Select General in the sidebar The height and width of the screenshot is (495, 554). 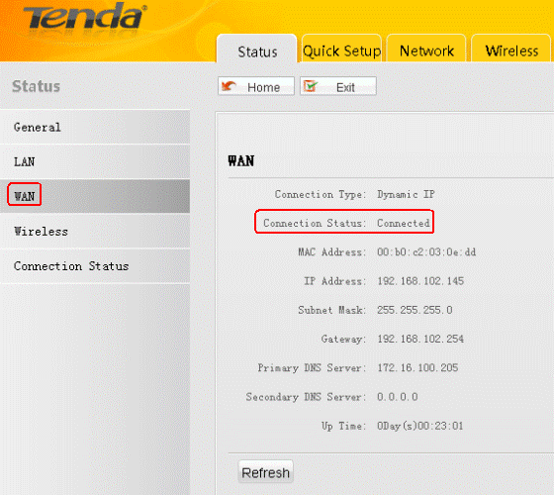(x=95, y=127)
